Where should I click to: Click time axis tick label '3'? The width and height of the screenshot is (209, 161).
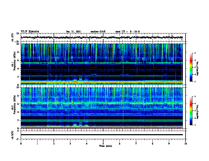click(70, 144)
